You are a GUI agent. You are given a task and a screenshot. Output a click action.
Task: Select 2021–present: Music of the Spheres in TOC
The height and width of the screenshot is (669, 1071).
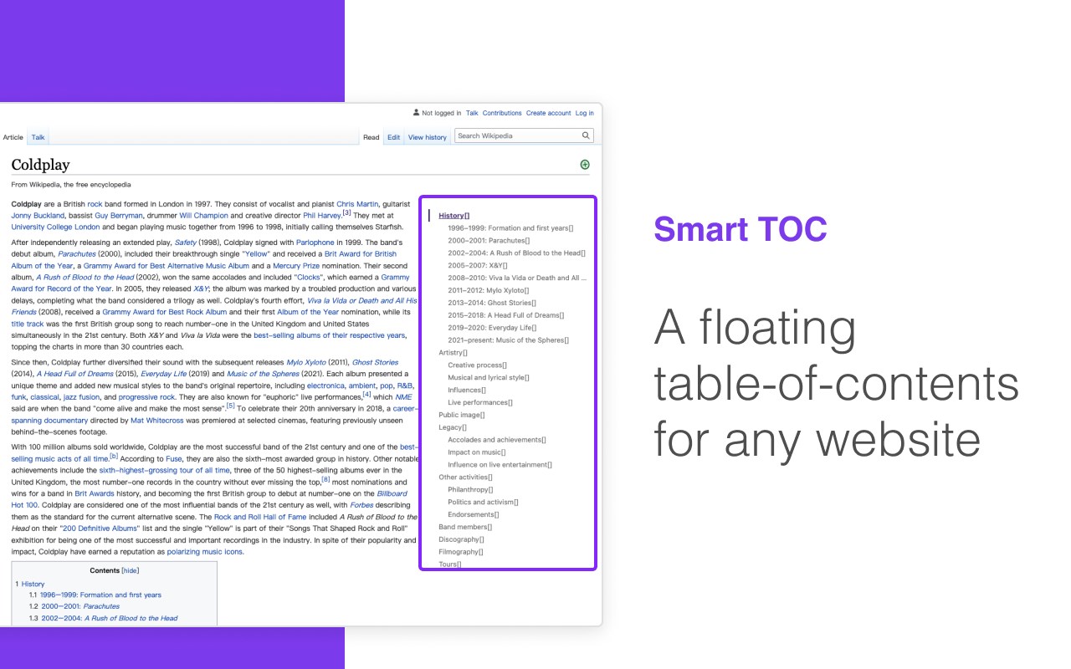(508, 340)
